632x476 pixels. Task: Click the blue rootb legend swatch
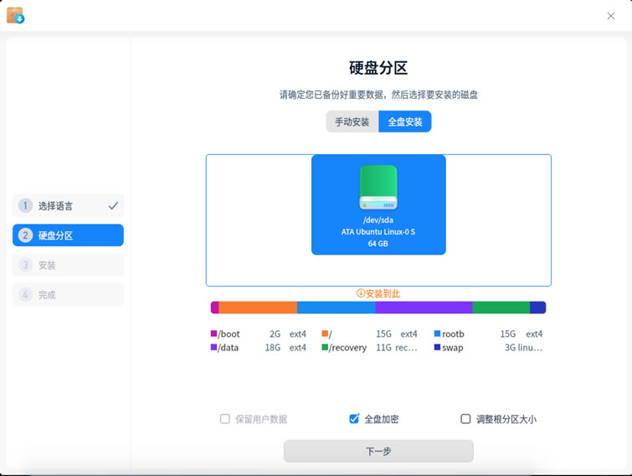(437, 334)
